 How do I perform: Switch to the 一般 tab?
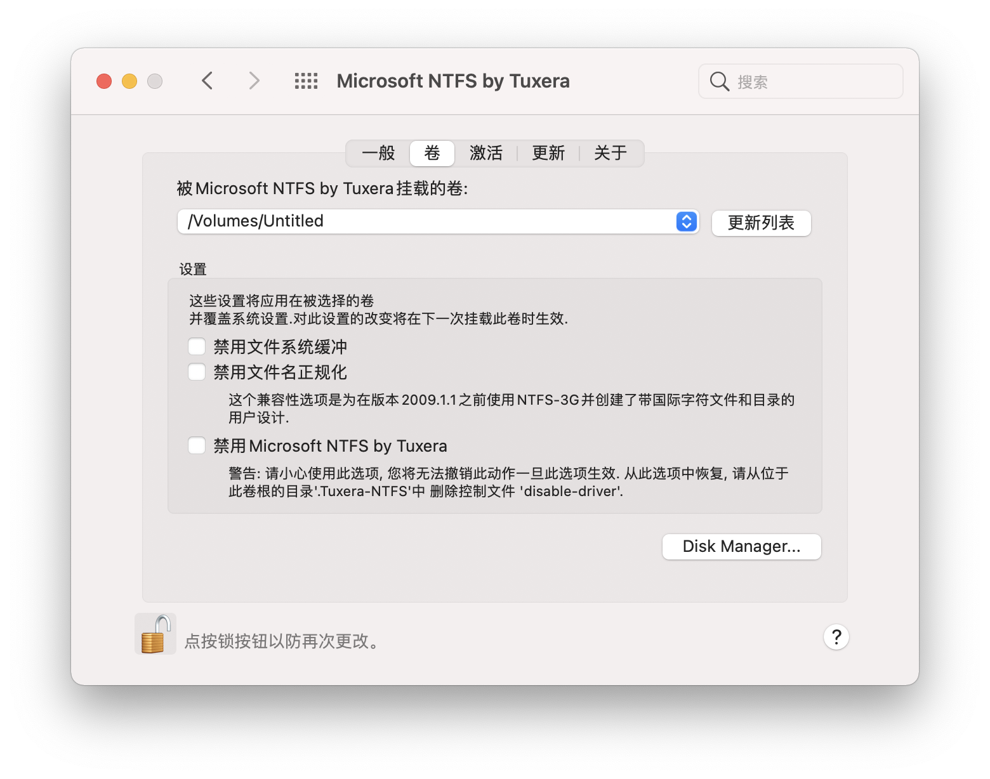click(378, 153)
